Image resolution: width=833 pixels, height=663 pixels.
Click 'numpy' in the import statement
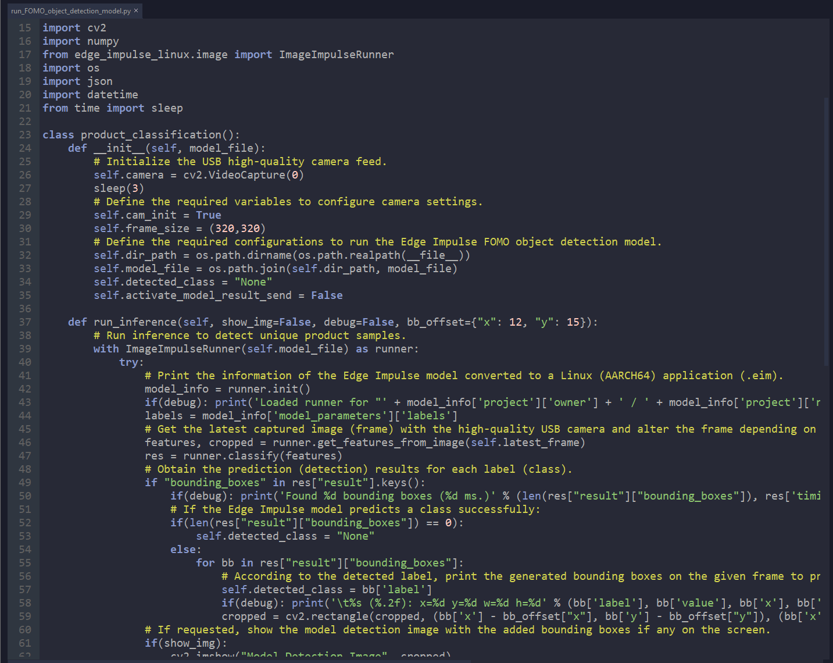103,41
